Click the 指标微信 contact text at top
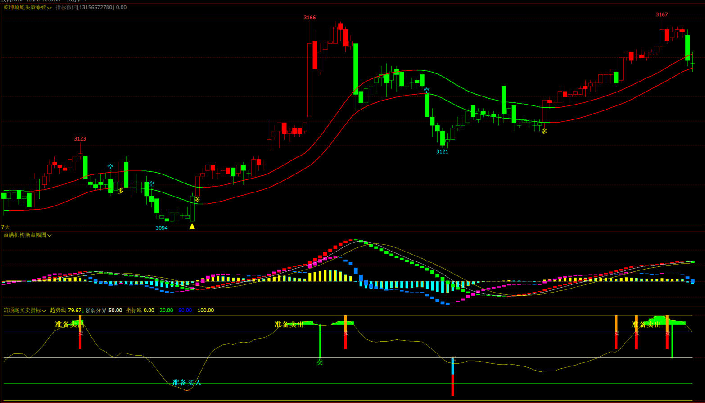This screenshot has height=403, width=705. click(90, 8)
